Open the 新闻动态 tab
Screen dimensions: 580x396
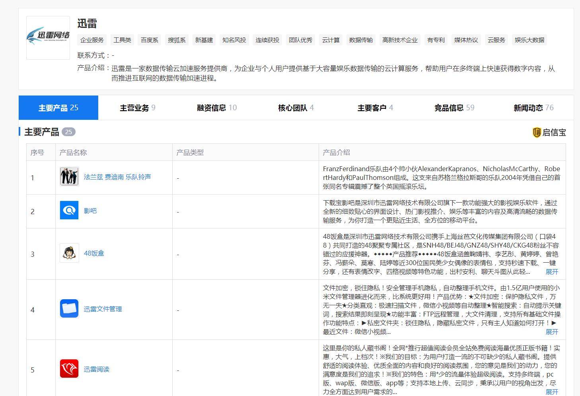point(533,107)
